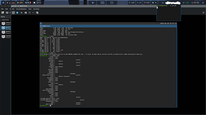Open the launcher icon in top bar
The width and height of the screenshot is (206, 115).
click(3, 3)
